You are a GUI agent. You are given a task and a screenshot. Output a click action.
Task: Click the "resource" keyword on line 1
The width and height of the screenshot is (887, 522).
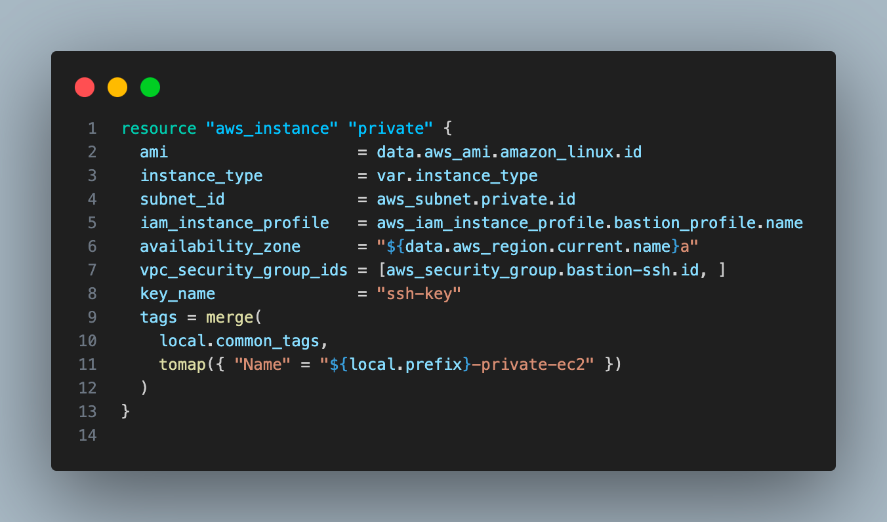[159, 129]
